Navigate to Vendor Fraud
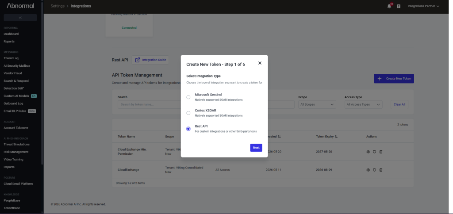 [x=13, y=73]
